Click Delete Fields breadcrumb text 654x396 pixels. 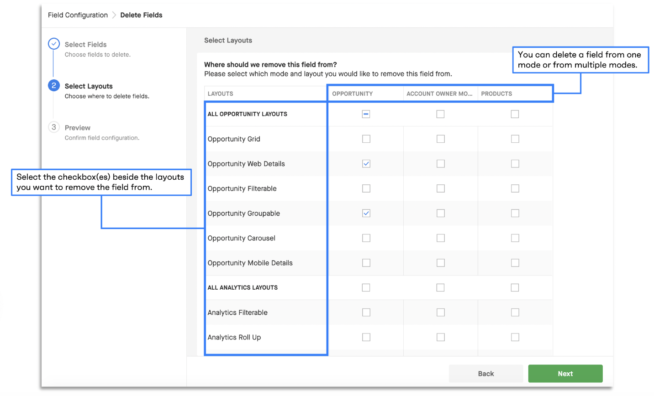(141, 15)
